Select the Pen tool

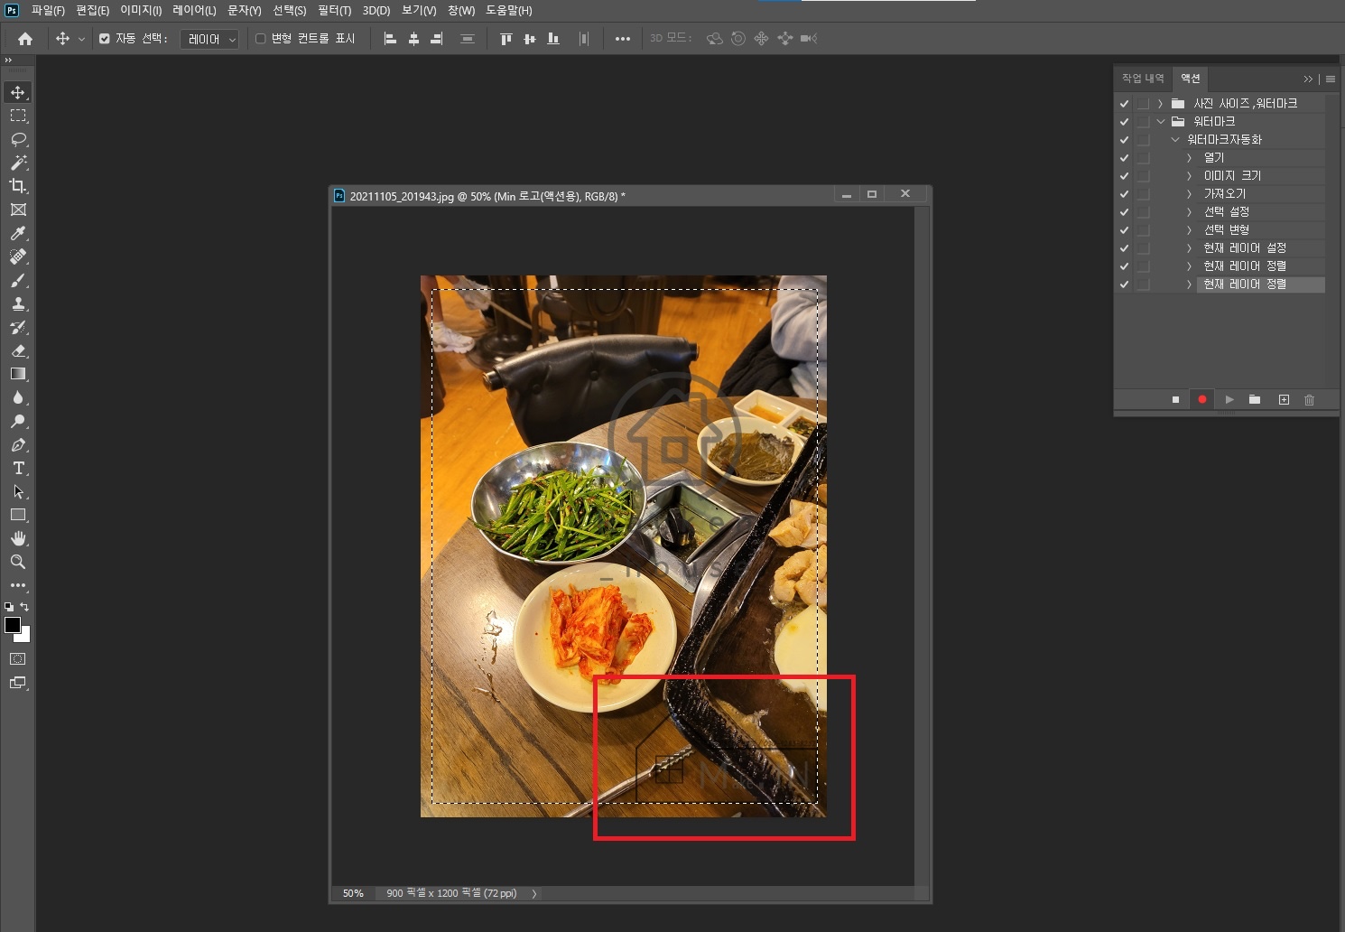click(x=18, y=444)
